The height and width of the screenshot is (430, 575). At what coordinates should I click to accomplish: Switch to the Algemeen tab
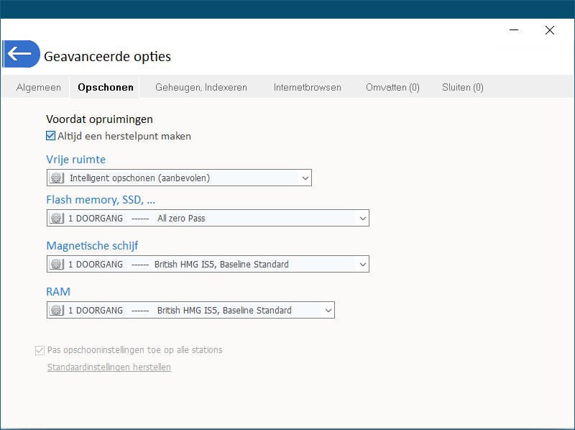coord(39,87)
